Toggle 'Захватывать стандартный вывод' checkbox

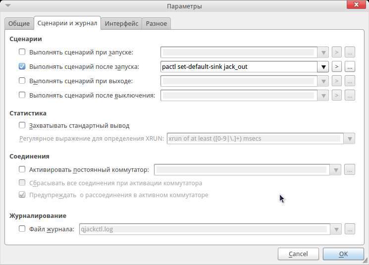click(x=22, y=126)
